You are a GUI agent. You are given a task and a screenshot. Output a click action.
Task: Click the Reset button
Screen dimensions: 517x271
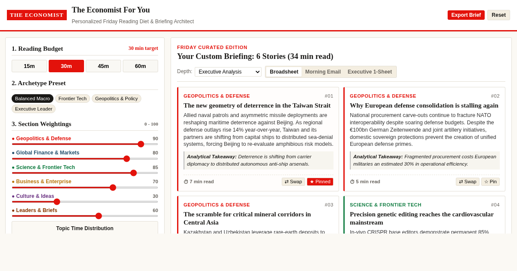pos(498,15)
